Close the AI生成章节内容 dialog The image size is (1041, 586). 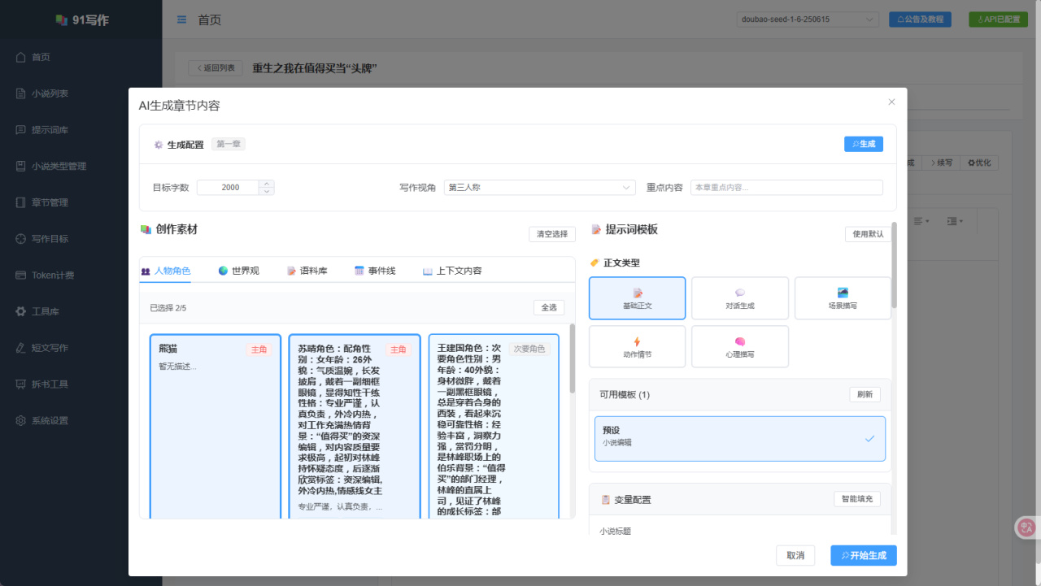[891, 102]
